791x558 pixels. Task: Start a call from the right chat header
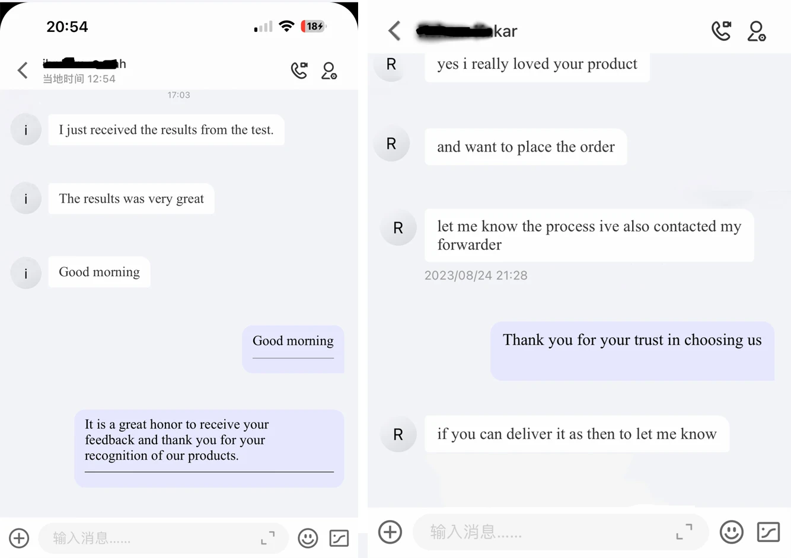[721, 31]
